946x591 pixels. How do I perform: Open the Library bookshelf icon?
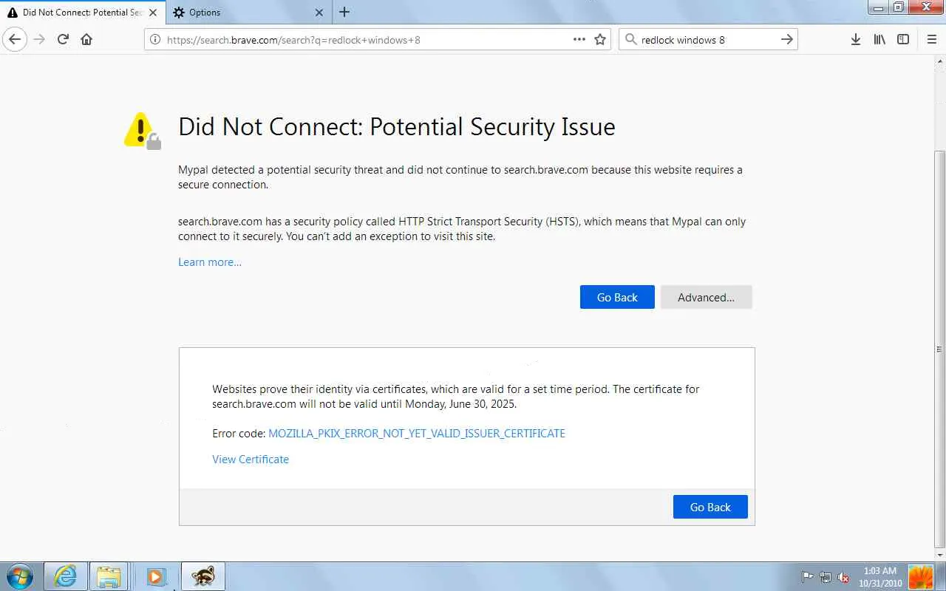tap(879, 39)
